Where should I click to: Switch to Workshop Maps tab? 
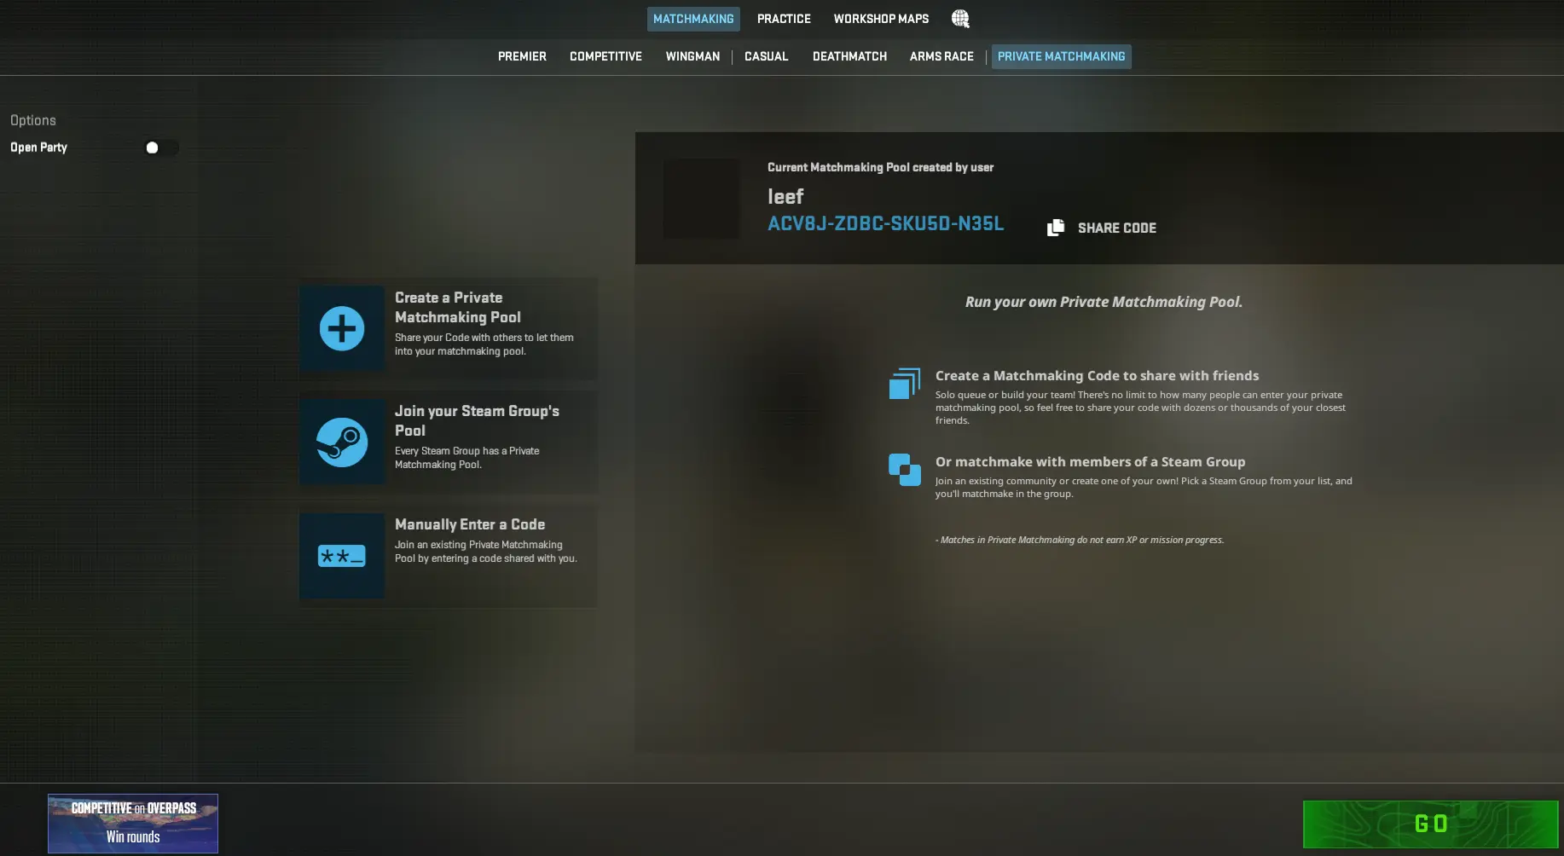coord(881,19)
